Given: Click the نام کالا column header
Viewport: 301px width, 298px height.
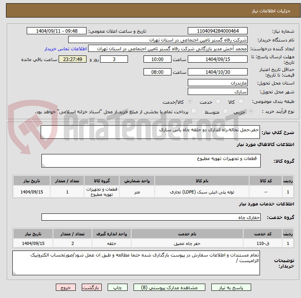Looking at the screenshot, I should tap(202, 181).
